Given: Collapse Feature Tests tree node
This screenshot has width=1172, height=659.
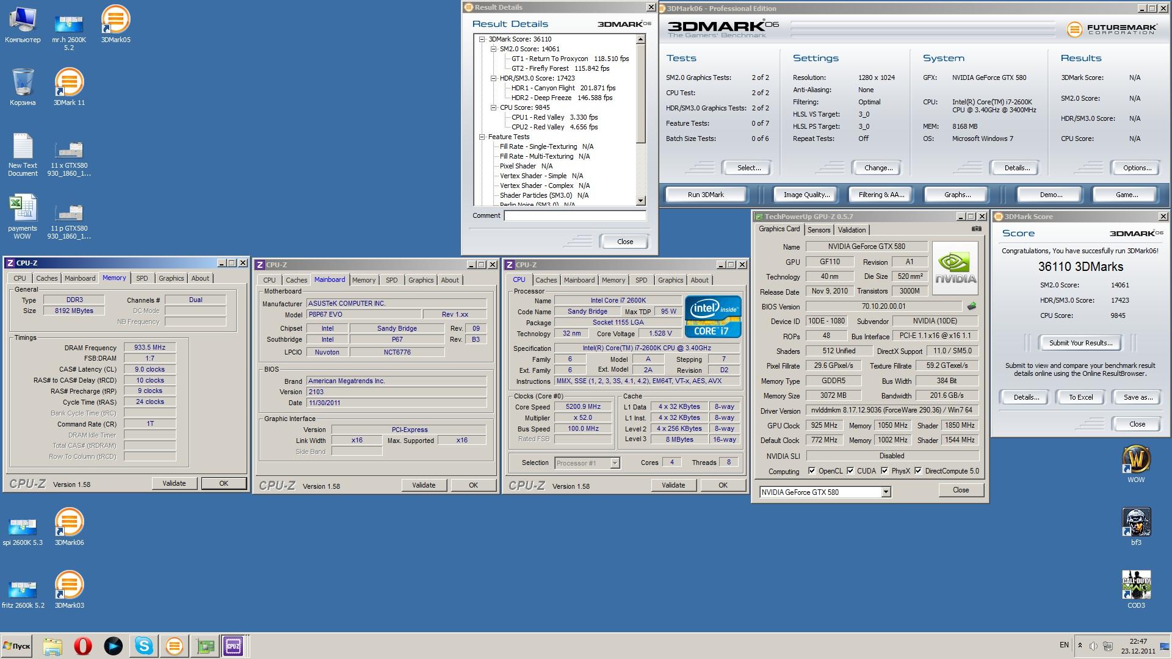Looking at the screenshot, I should pos(482,137).
